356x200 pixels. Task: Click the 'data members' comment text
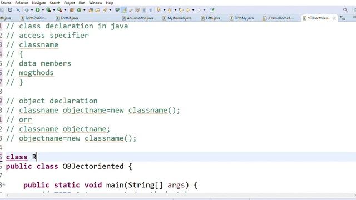tap(45, 63)
